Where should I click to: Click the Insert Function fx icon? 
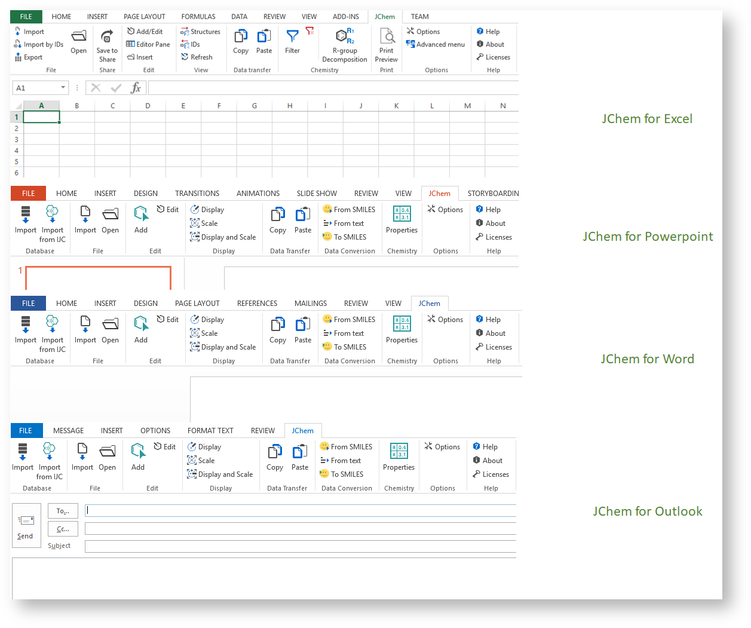(136, 88)
